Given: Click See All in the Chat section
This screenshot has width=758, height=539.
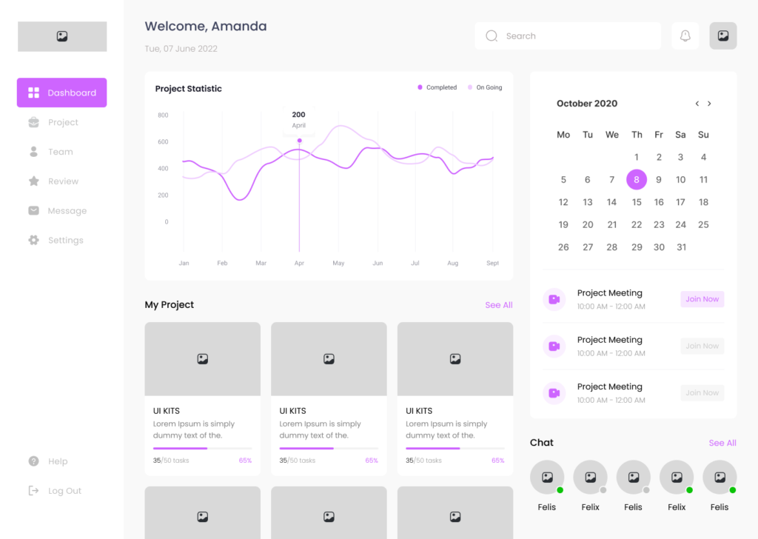Looking at the screenshot, I should [x=722, y=443].
